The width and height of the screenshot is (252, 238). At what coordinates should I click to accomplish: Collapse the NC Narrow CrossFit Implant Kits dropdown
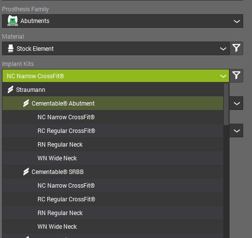tap(116, 76)
